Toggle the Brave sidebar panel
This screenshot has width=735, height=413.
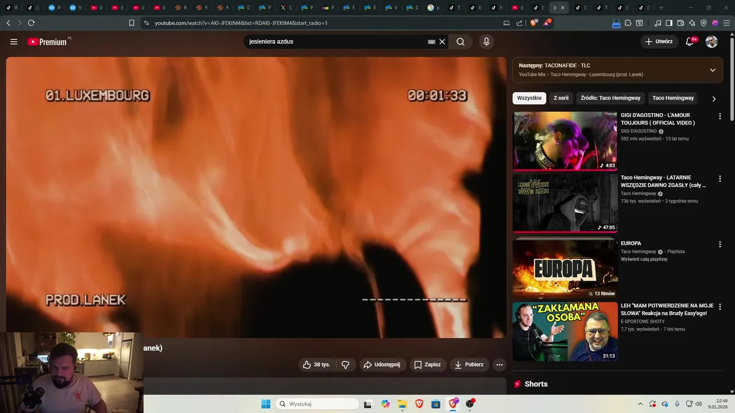click(x=669, y=23)
